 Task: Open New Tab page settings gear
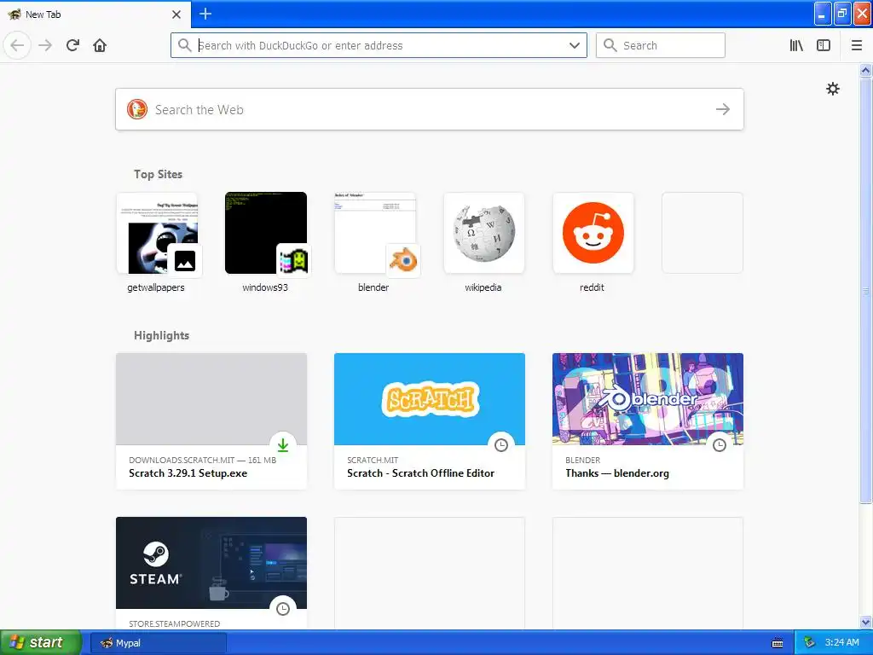pyautogui.click(x=832, y=89)
